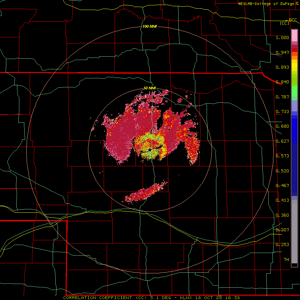This screenshot has height=300, width=300.
Task: Click the 50 NMI range ring label
Action: click(150, 88)
